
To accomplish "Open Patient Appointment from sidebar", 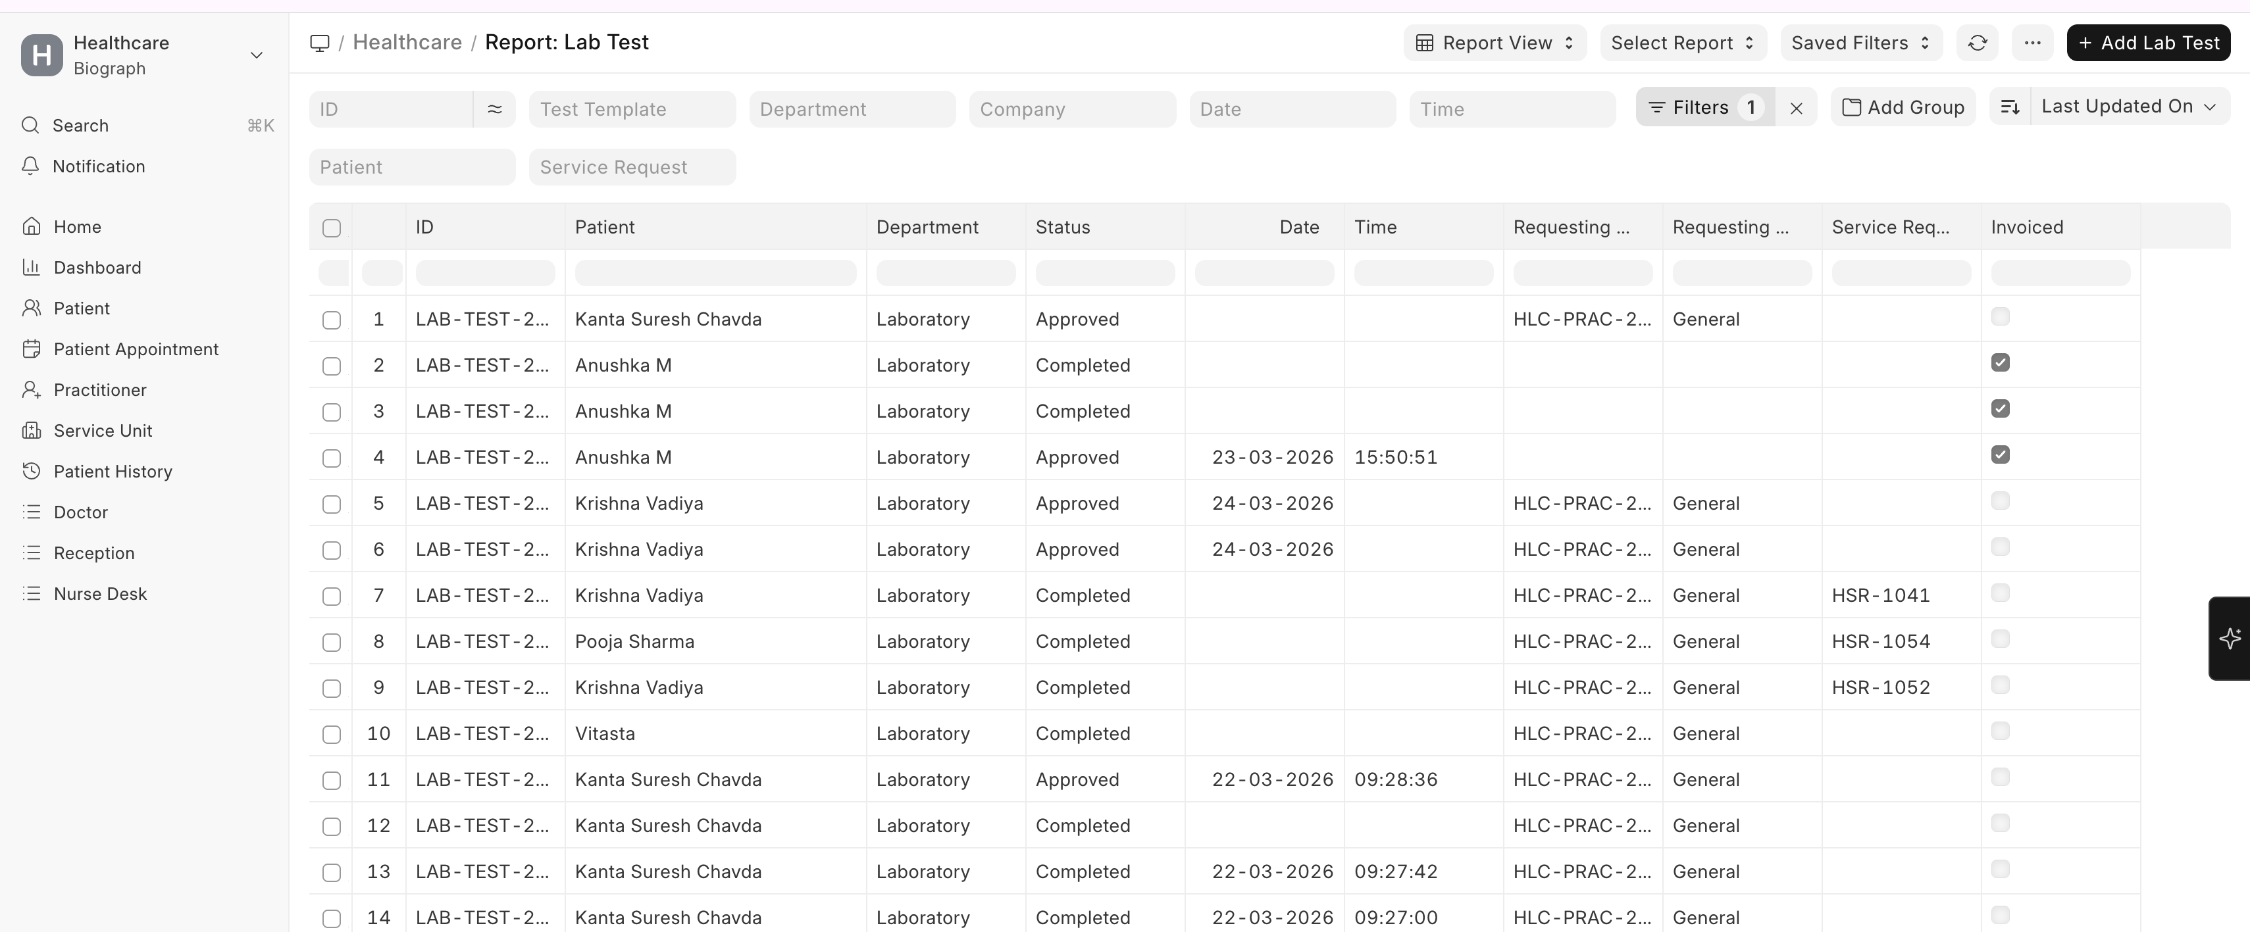I will (x=136, y=349).
